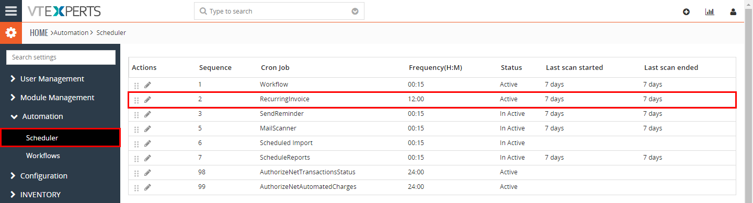753x203 pixels.
Task: Edit the Workflow cron job pencil
Action: coord(147,85)
